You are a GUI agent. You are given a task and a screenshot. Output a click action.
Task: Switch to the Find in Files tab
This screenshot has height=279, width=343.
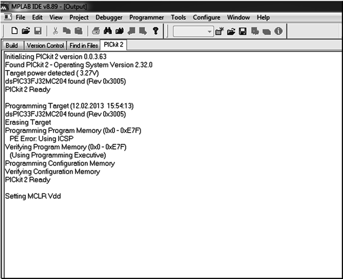[84, 46]
